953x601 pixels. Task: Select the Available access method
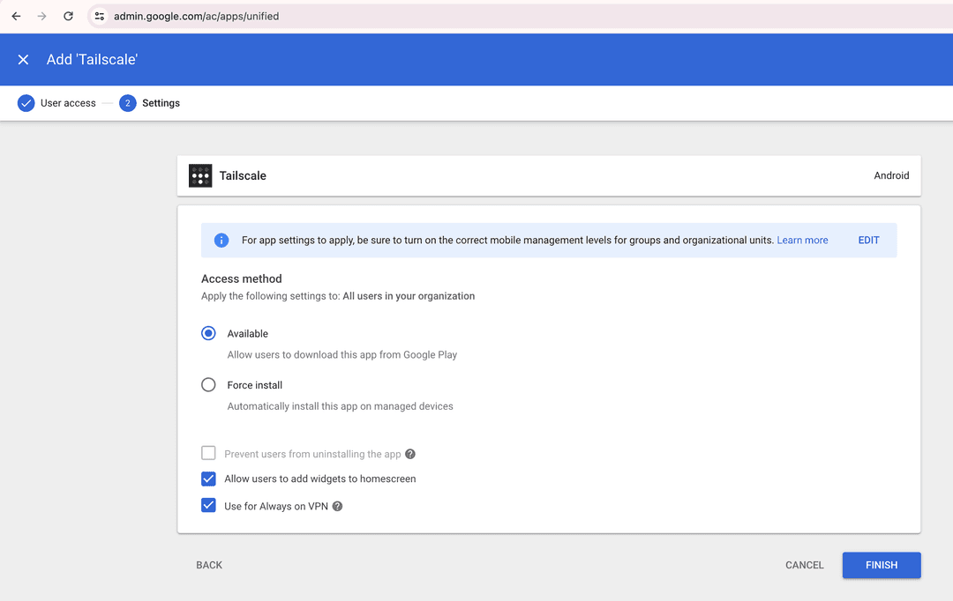click(x=208, y=333)
